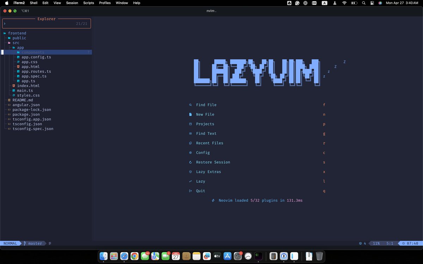The width and height of the screenshot is (423, 264).
Task: Click the 21/21 counter in Explorer
Action: pyautogui.click(x=81, y=24)
